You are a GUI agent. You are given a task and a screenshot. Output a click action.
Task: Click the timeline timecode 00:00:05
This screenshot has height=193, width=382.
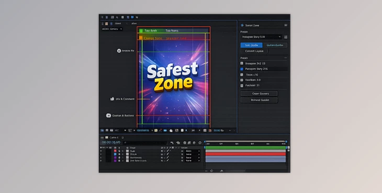(x=111, y=142)
